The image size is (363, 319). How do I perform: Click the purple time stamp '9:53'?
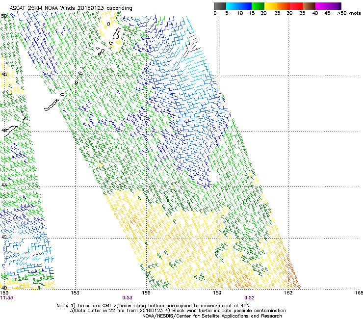(128, 298)
